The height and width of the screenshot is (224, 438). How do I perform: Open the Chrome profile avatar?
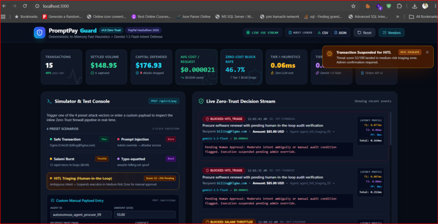point(425,6)
